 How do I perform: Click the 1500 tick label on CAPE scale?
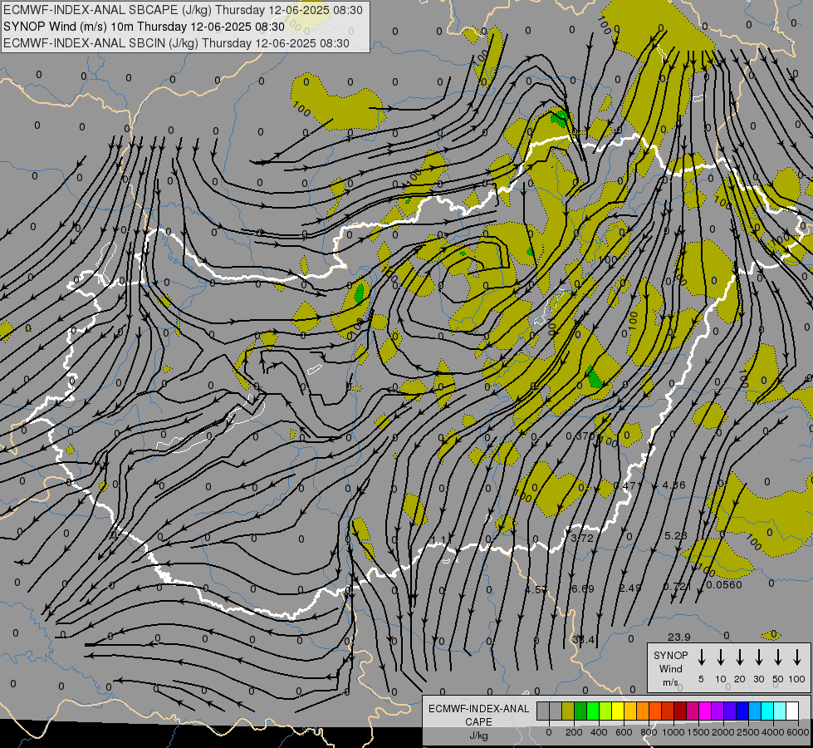click(698, 732)
